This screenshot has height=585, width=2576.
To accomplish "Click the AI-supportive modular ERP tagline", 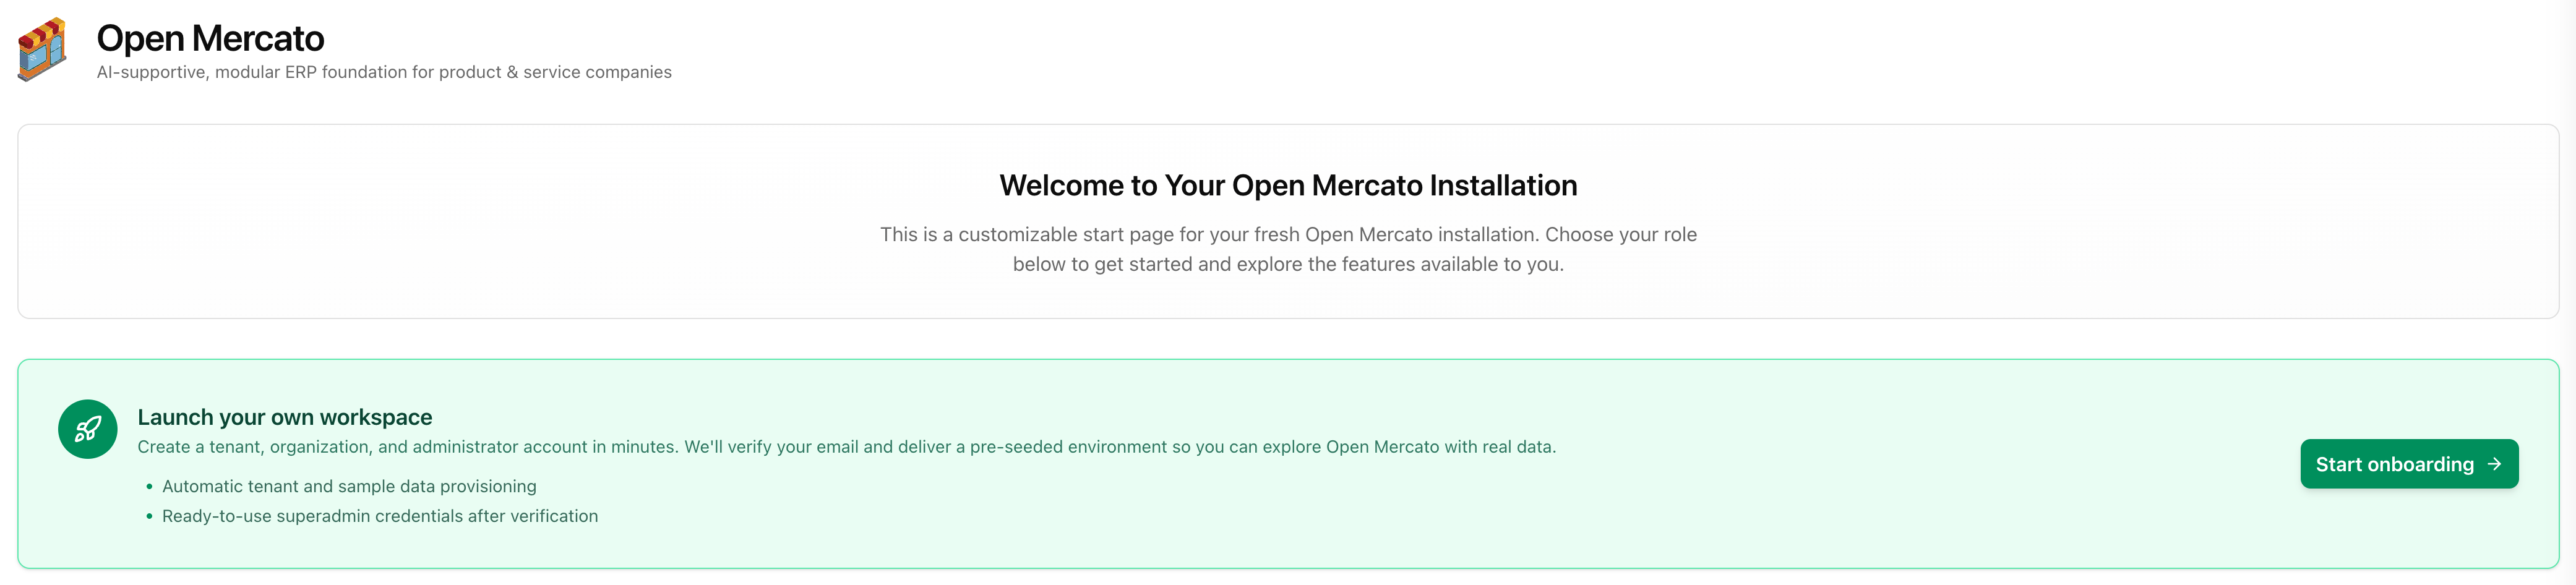I will [x=383, y=71].
